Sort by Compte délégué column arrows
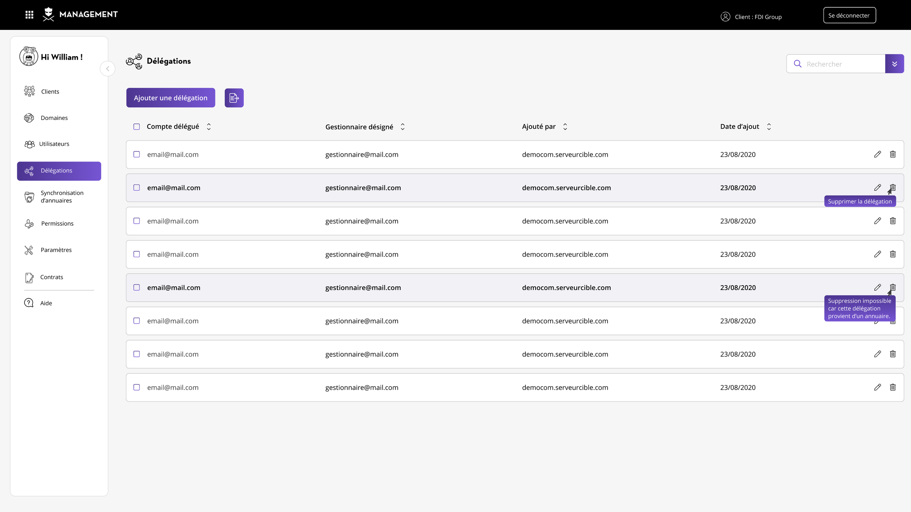This screenshot has width=911, height=512. tap(209, 127)
